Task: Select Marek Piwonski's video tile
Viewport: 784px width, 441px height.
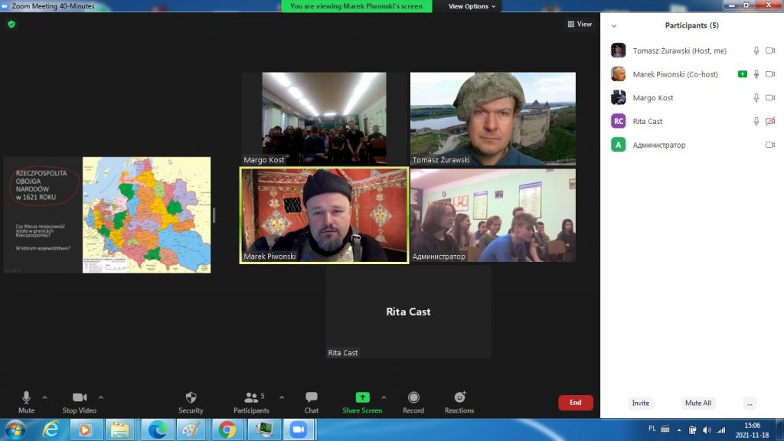Action: pos(325,215)
